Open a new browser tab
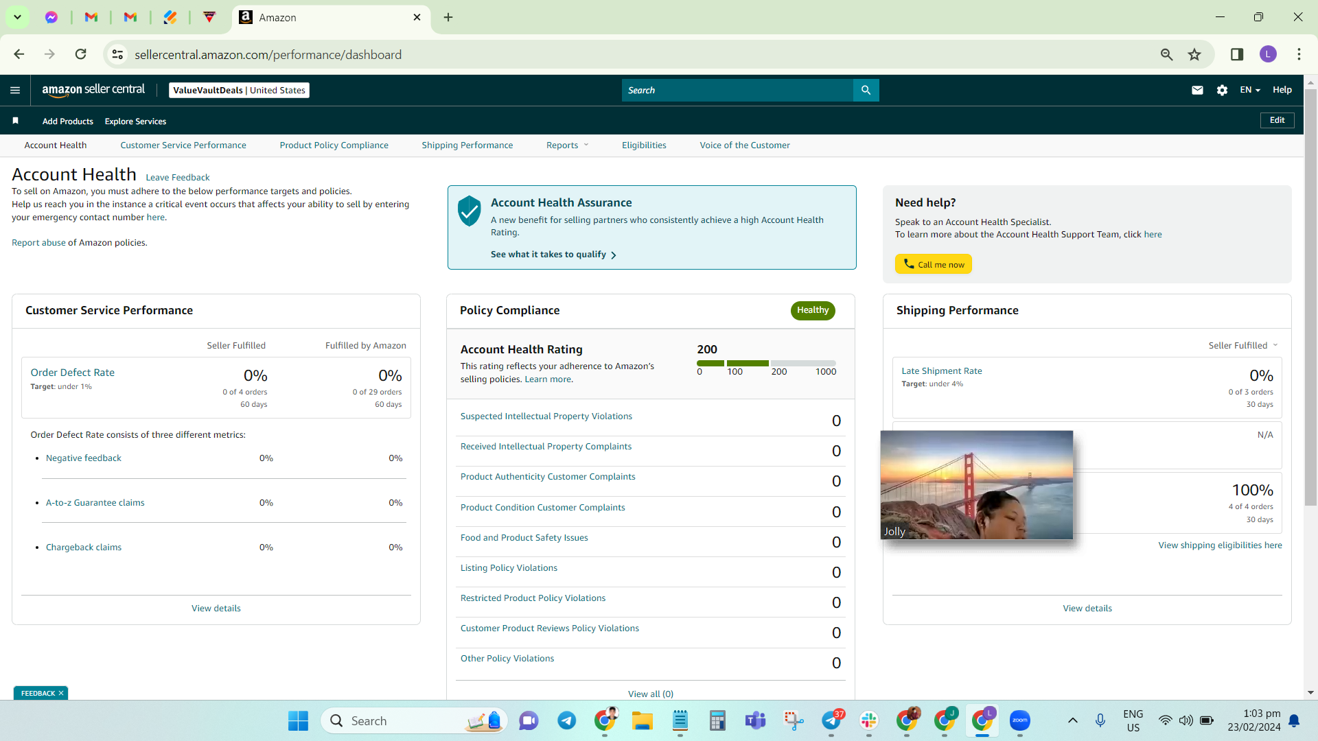 click(448, 17)
